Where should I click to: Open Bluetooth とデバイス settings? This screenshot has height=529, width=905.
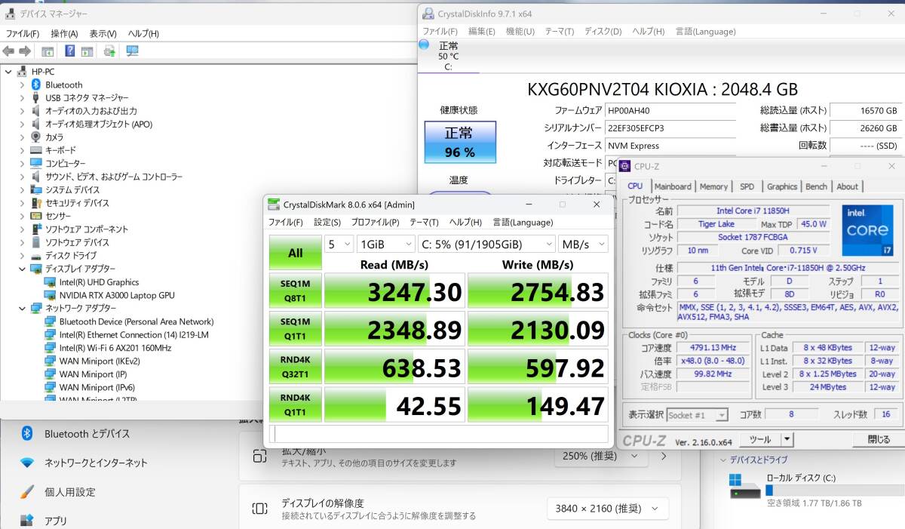click(x=87, y=434)
